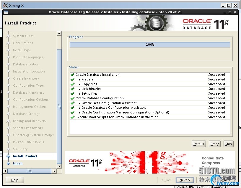
Task: Click green check beside Copy files
Action: 72,84
